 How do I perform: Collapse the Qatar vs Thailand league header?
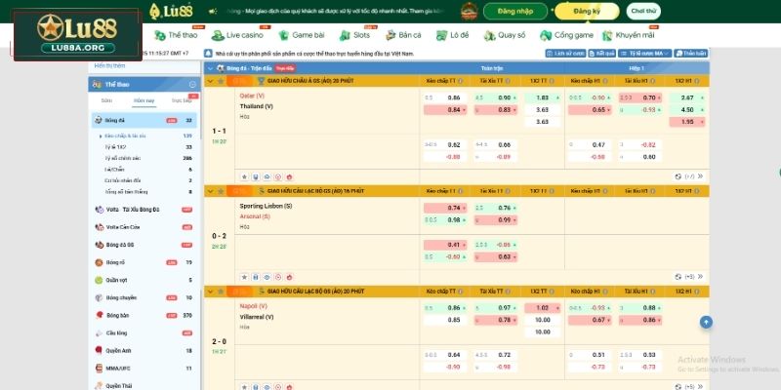coord(209,81)
